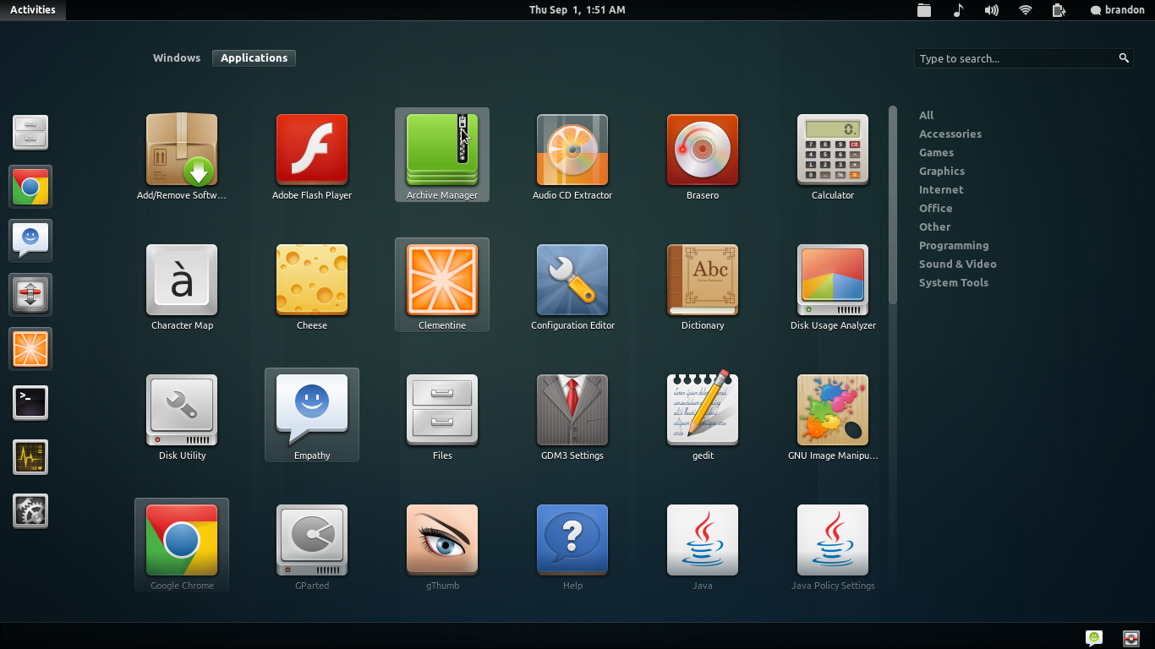Launch Audio CD Extractor

tap(572, 156)
